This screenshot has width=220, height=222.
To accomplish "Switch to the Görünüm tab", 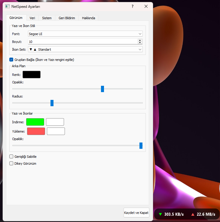I will [x=16, y=18].
